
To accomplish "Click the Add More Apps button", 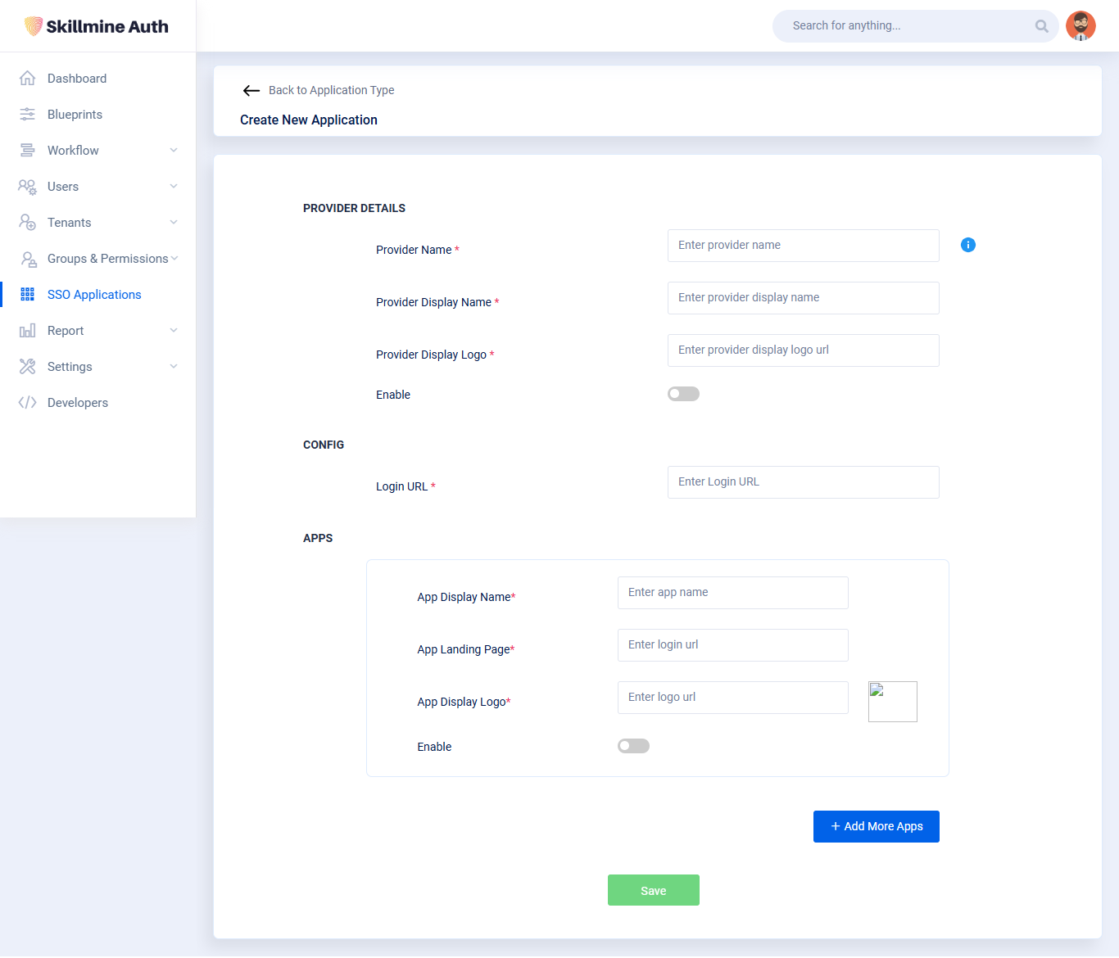I will coord(876,826).
